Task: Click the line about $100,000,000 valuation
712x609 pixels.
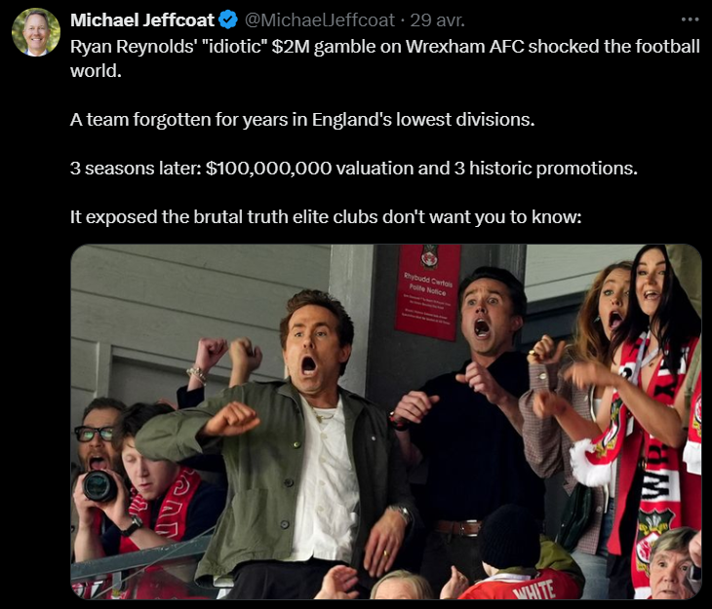Action: click(x=354, y=169)
